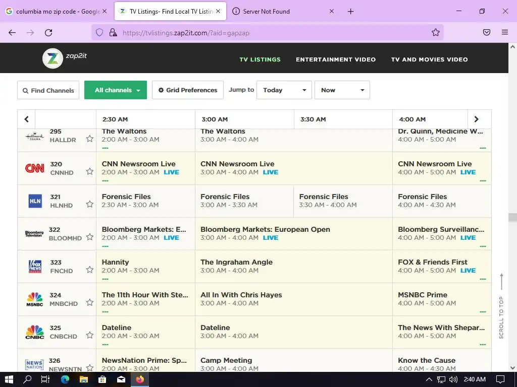Viewport: 517px width, 387px height.
Task: Click the page vertical scrollbar thumb
Action: point(512,217)
